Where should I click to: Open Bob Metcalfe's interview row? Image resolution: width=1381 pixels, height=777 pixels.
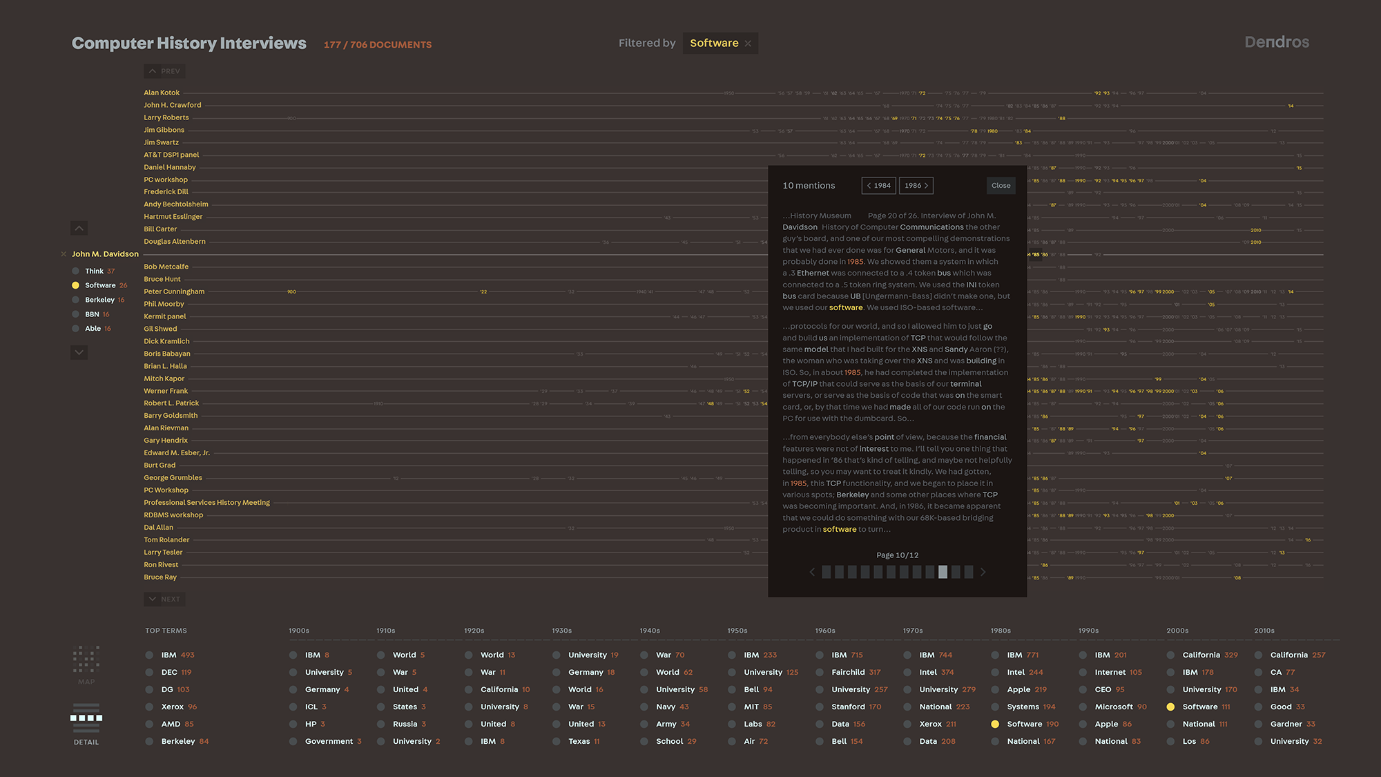(166, 267)
